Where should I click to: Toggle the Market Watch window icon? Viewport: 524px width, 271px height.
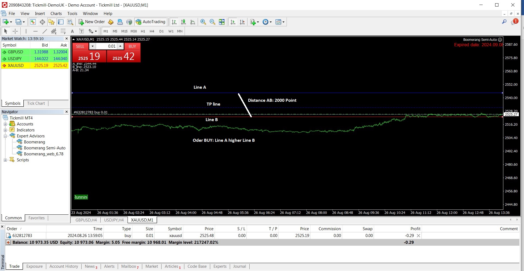[33, 22]
